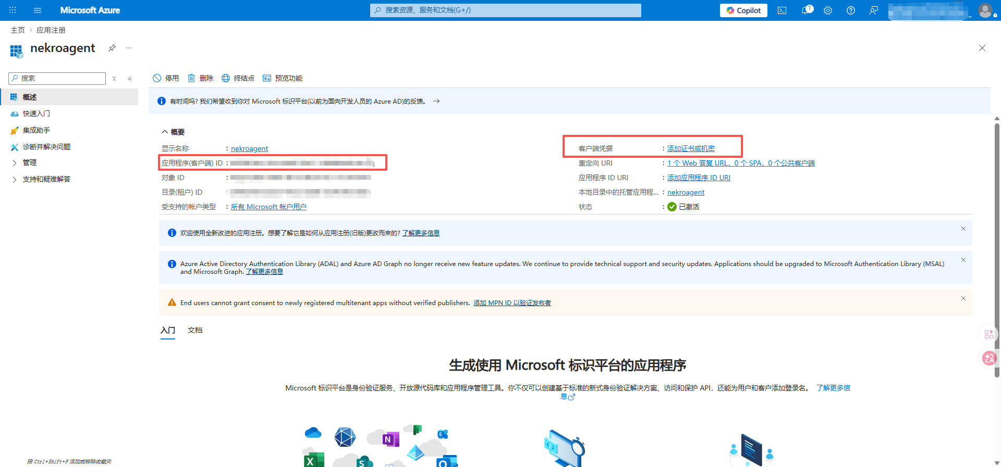Image resolution: width=1001 pixels, height=467 pixels.
Task: Click the top search bar for resources
Action: (x=506, y=10)
